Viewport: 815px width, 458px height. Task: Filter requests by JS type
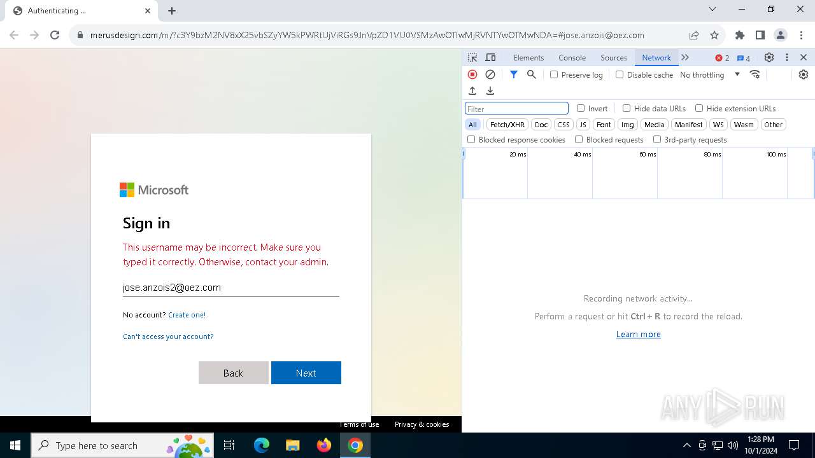pos(583,125)
